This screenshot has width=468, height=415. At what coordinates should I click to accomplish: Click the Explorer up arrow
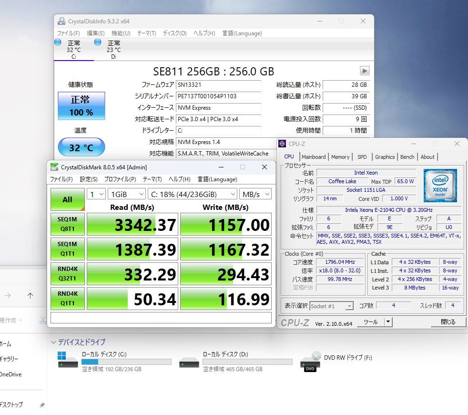(30, 295)
